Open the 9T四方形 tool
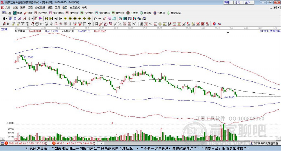Image resolution: width=281 pixels, height=151 pixels. [103, 13]
